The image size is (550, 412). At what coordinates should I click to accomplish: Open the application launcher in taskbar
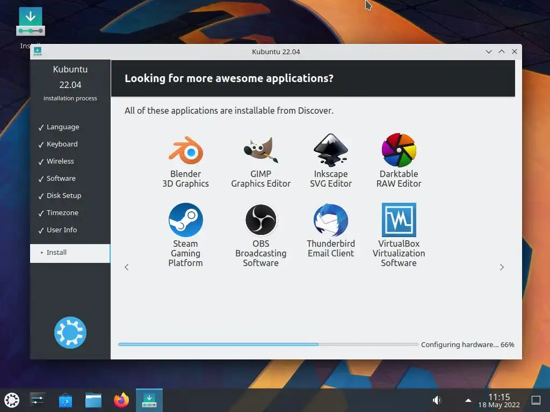[x=12, y=400]
